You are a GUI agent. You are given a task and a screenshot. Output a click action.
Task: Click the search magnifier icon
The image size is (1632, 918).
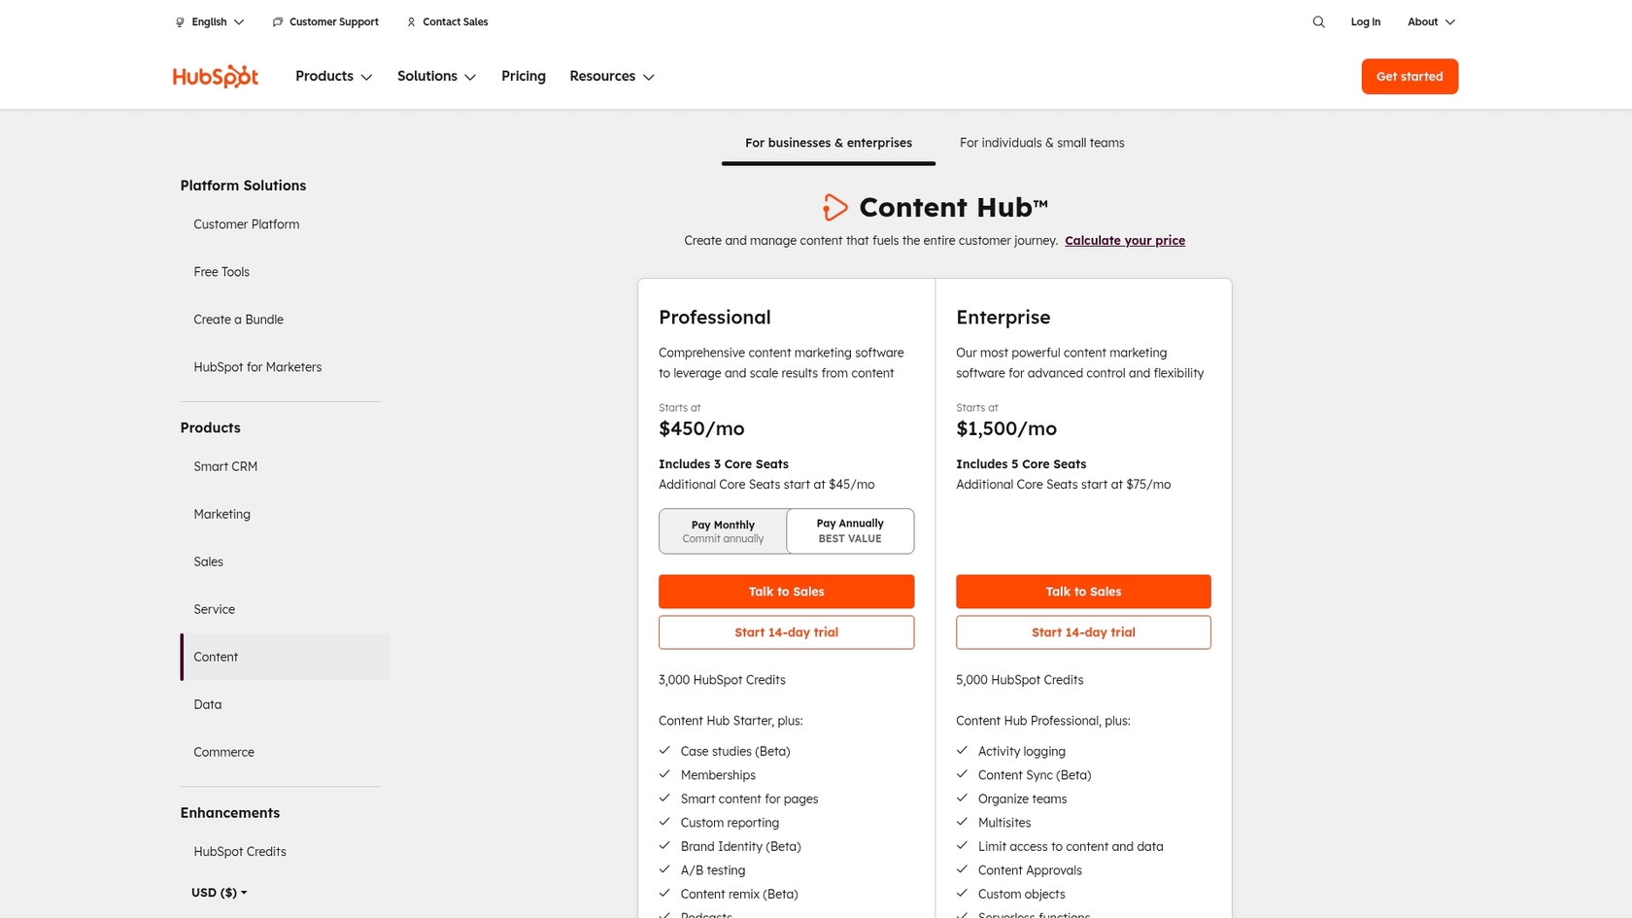coord(1318,21)
